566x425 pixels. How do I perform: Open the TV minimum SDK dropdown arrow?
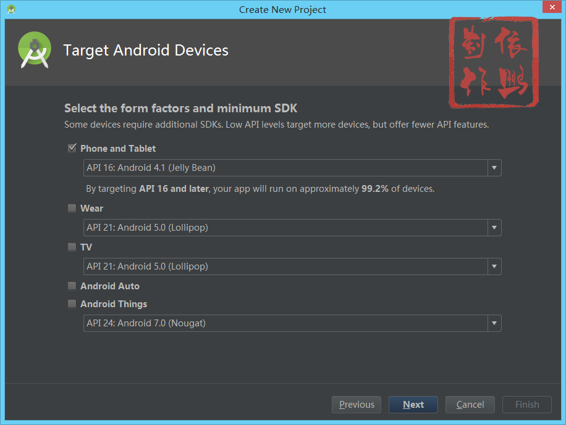click(494, 266)
